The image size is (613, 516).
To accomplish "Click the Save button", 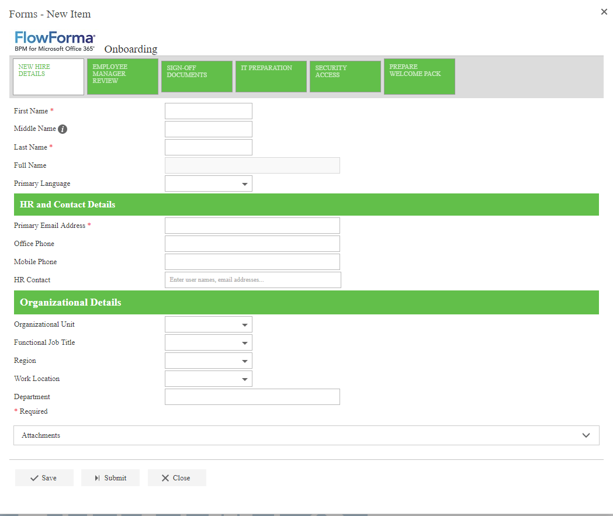I will pos(44,477).
